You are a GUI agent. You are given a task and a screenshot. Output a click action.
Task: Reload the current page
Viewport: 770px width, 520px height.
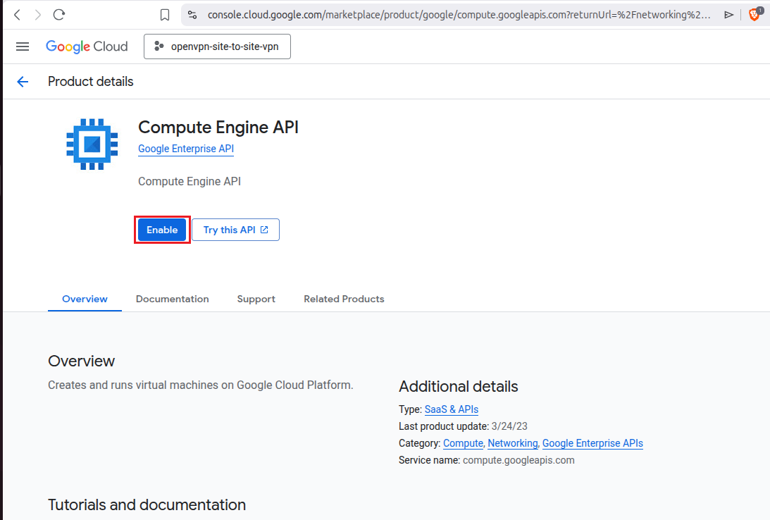point(59,15)
